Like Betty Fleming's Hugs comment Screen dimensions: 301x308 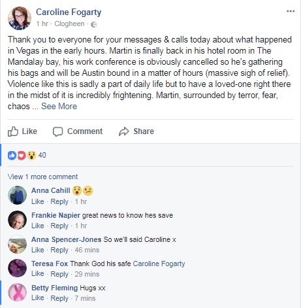click(38, 298)
